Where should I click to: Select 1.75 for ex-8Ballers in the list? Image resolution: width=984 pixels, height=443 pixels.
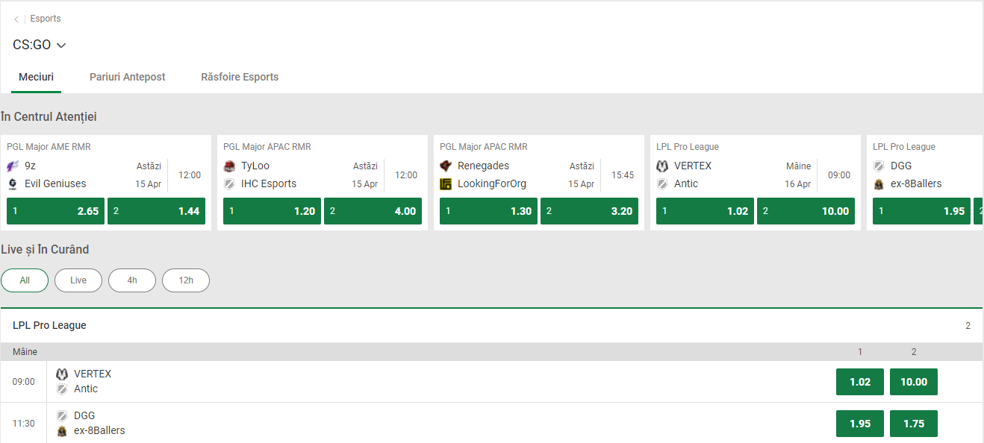point(914,424)
